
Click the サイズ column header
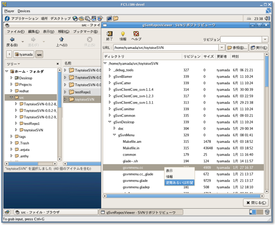(209, 57)
